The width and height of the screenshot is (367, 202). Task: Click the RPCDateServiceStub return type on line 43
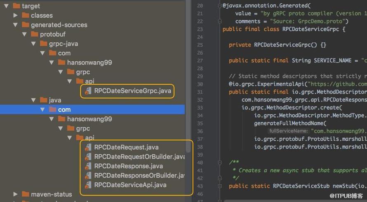(x=301, y=186)
